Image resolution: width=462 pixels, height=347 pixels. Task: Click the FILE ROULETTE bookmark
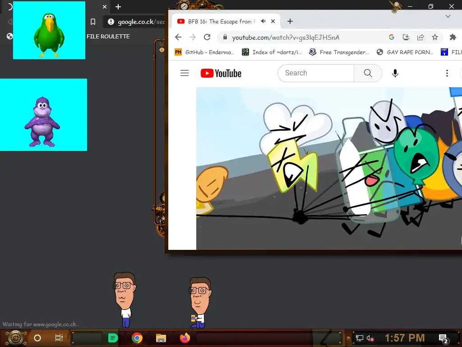point(108,36)
